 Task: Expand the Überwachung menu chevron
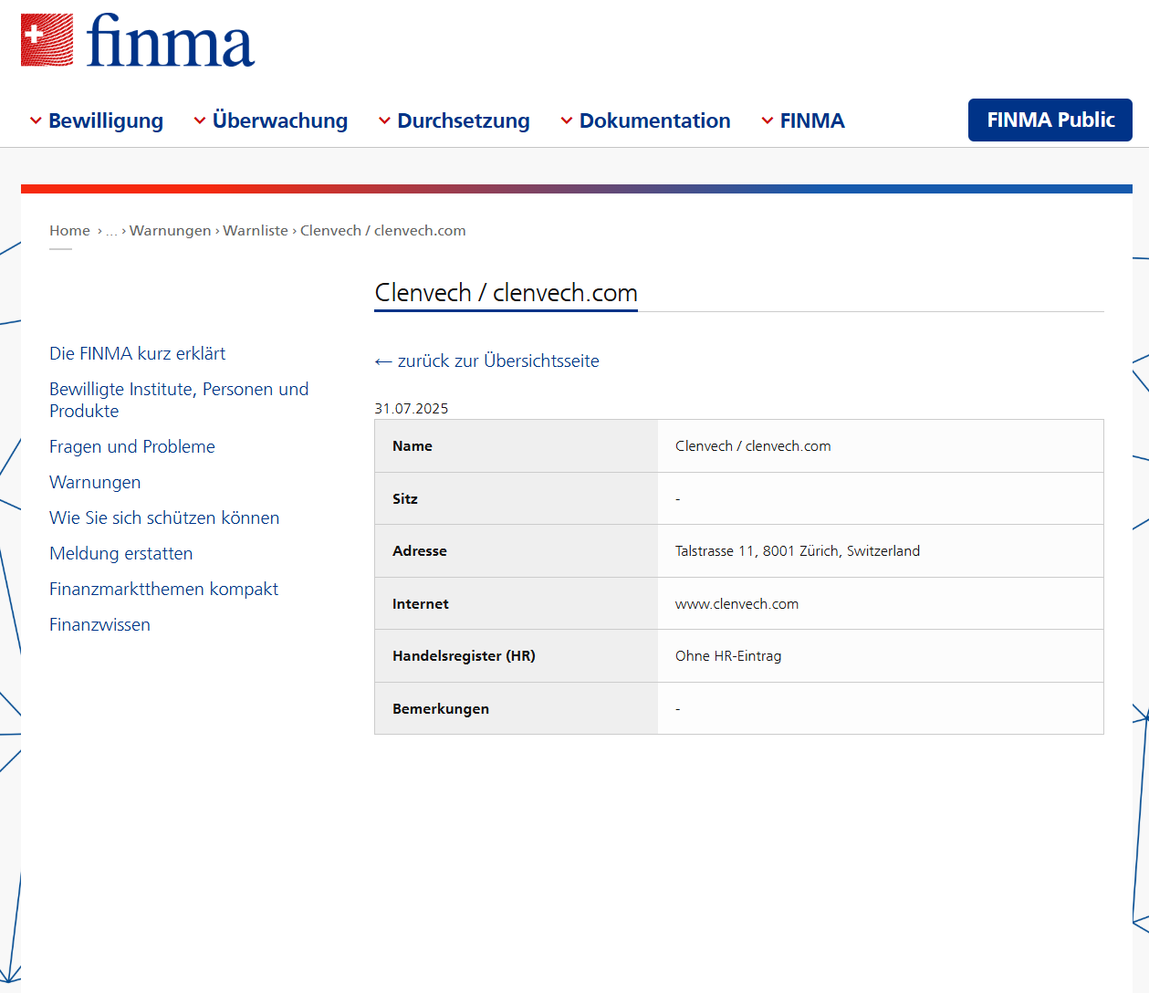(200, 120)
